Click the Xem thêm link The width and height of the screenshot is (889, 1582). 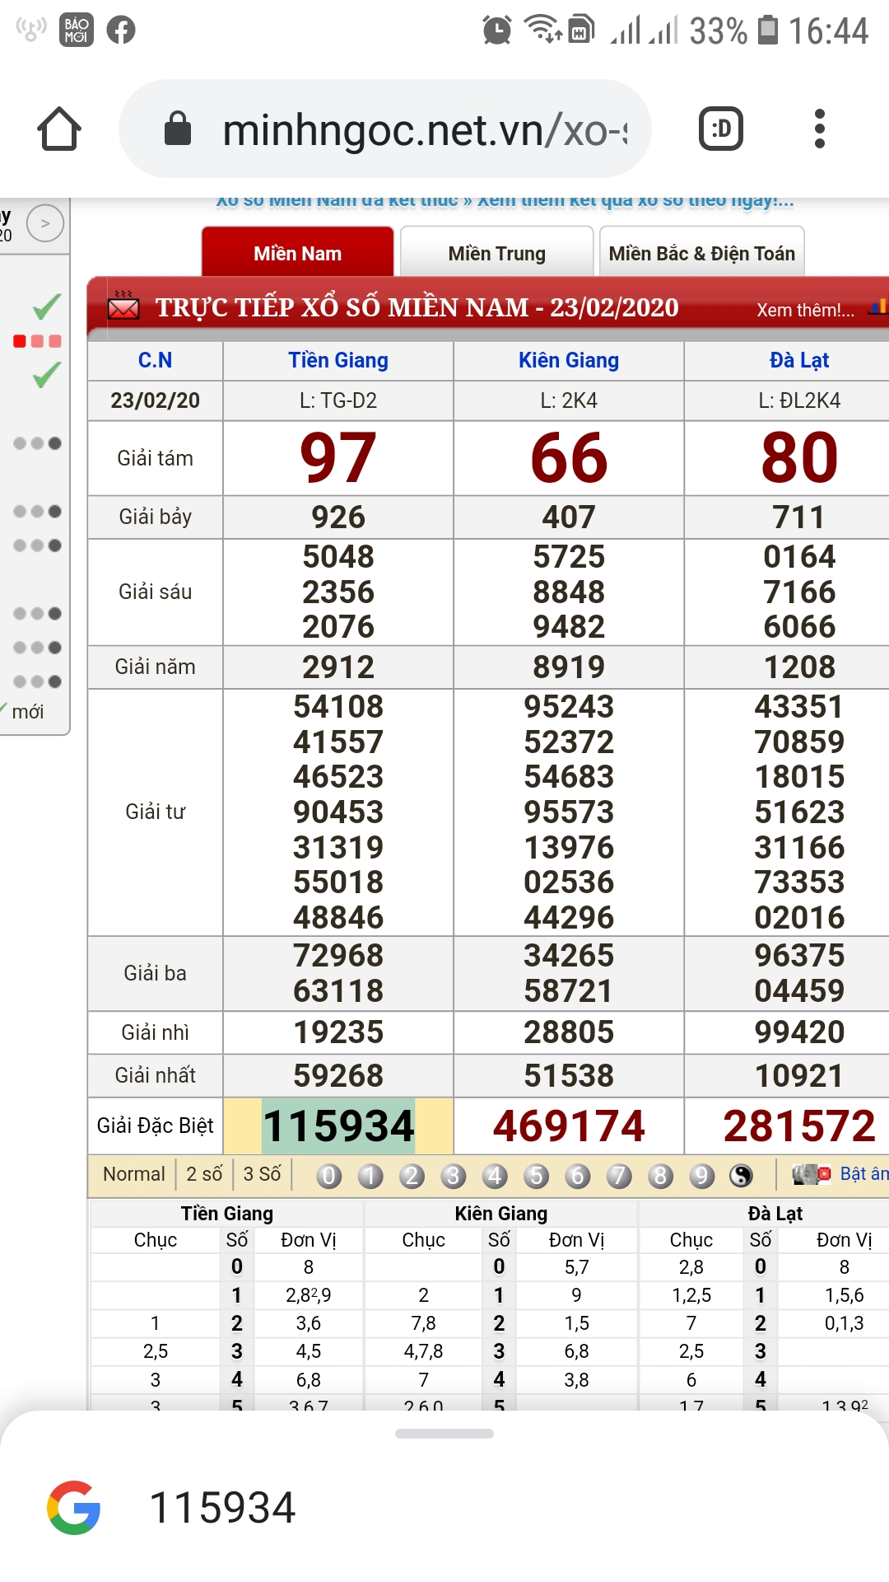[x=805, y=310]
